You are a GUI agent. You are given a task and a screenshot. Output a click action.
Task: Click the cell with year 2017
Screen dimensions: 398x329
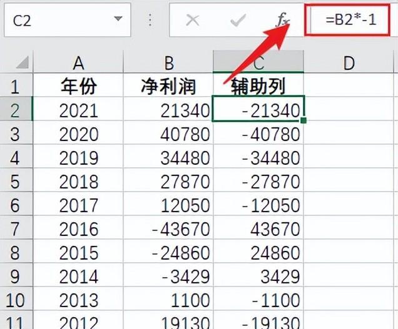78,204
